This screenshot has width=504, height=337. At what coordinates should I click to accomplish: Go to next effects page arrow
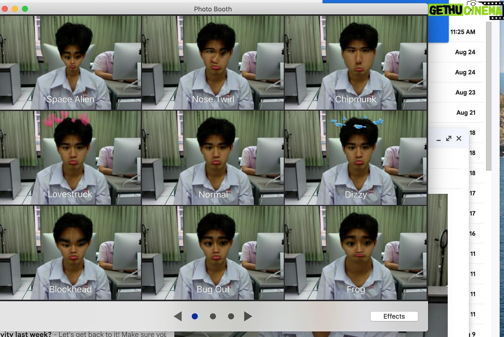pyautogui.click(x=248, y=316)
